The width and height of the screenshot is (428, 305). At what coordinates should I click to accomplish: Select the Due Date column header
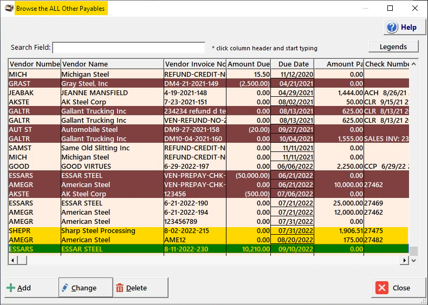pyautogui.click(x=293, y=64)
